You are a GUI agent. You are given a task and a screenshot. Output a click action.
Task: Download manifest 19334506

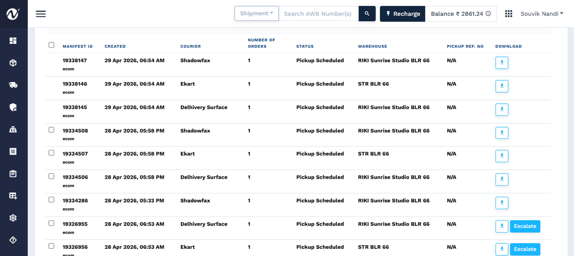502,180
